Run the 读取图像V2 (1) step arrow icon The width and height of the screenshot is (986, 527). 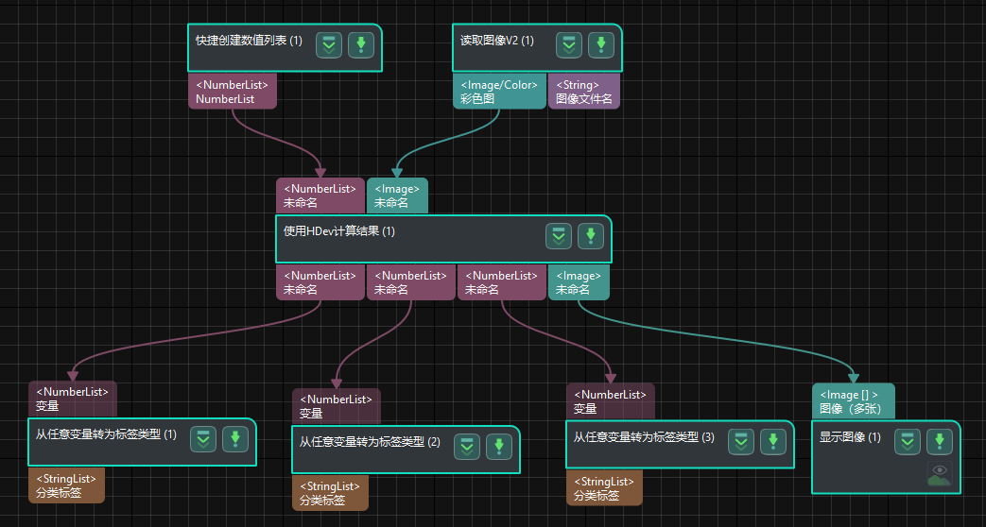(x=601, y=44)
